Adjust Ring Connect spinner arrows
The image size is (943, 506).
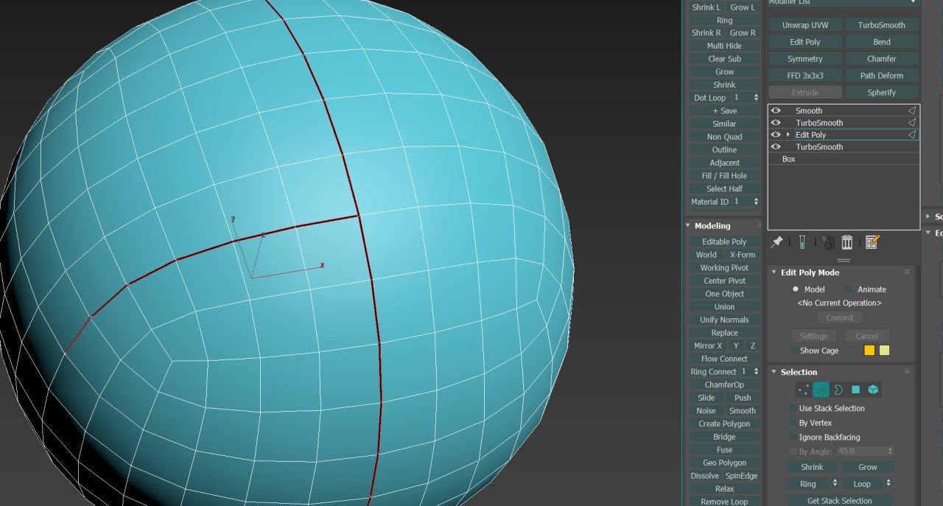tap(756, 372)
